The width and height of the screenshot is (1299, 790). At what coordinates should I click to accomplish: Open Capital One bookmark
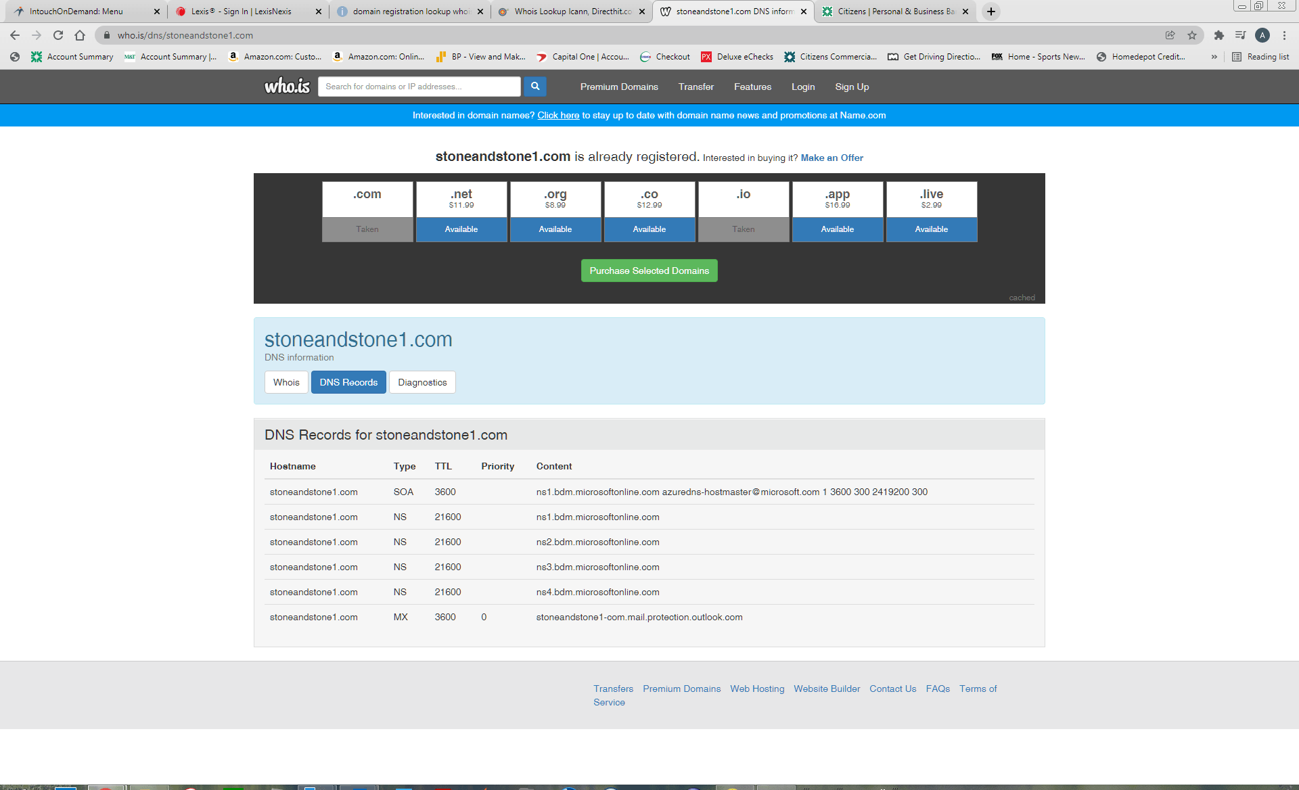coord(583,57)
